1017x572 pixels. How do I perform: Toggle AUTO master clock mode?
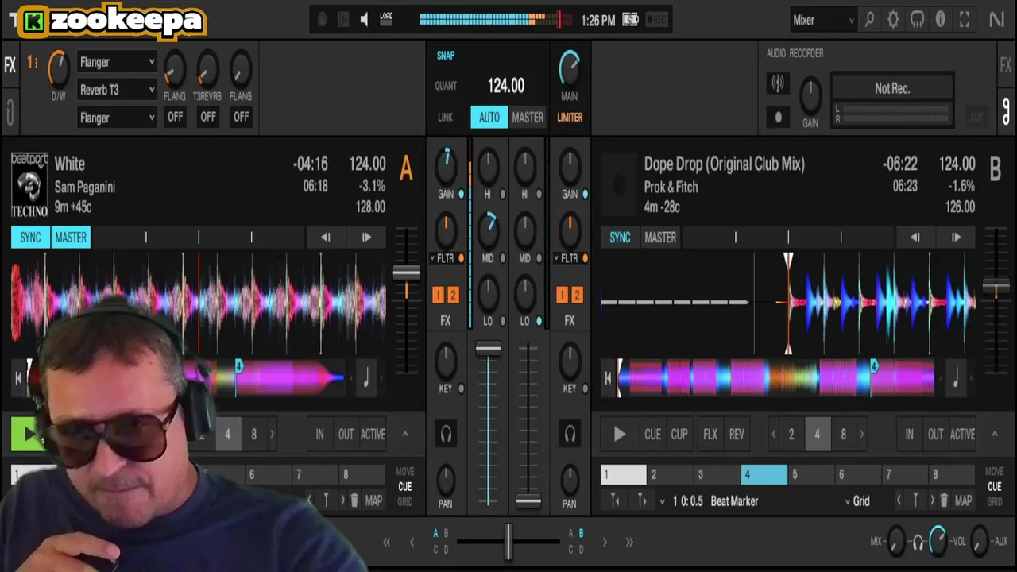click(489, 117)
